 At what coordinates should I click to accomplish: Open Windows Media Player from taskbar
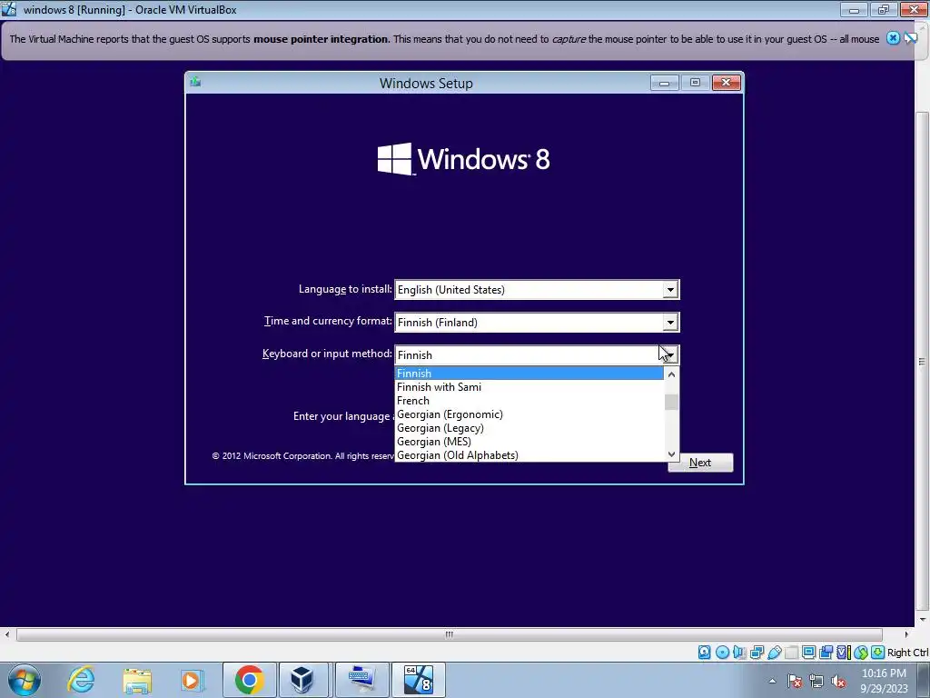[193, 680]
